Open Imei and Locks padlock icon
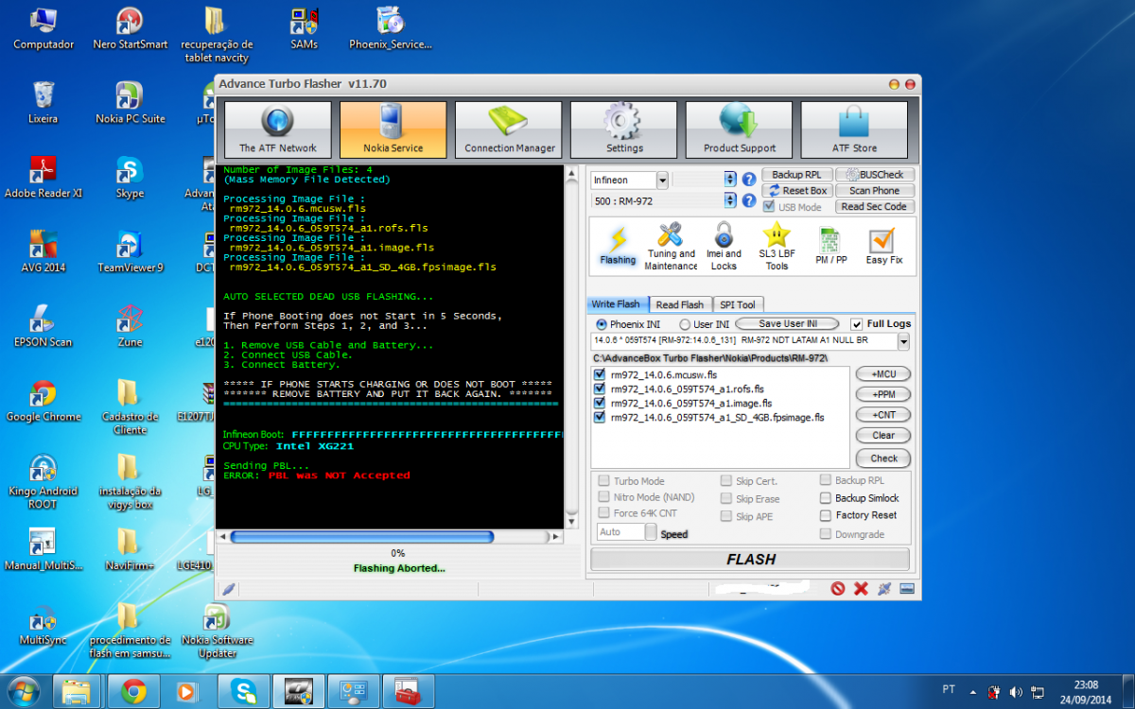 (x=724, y=246)
